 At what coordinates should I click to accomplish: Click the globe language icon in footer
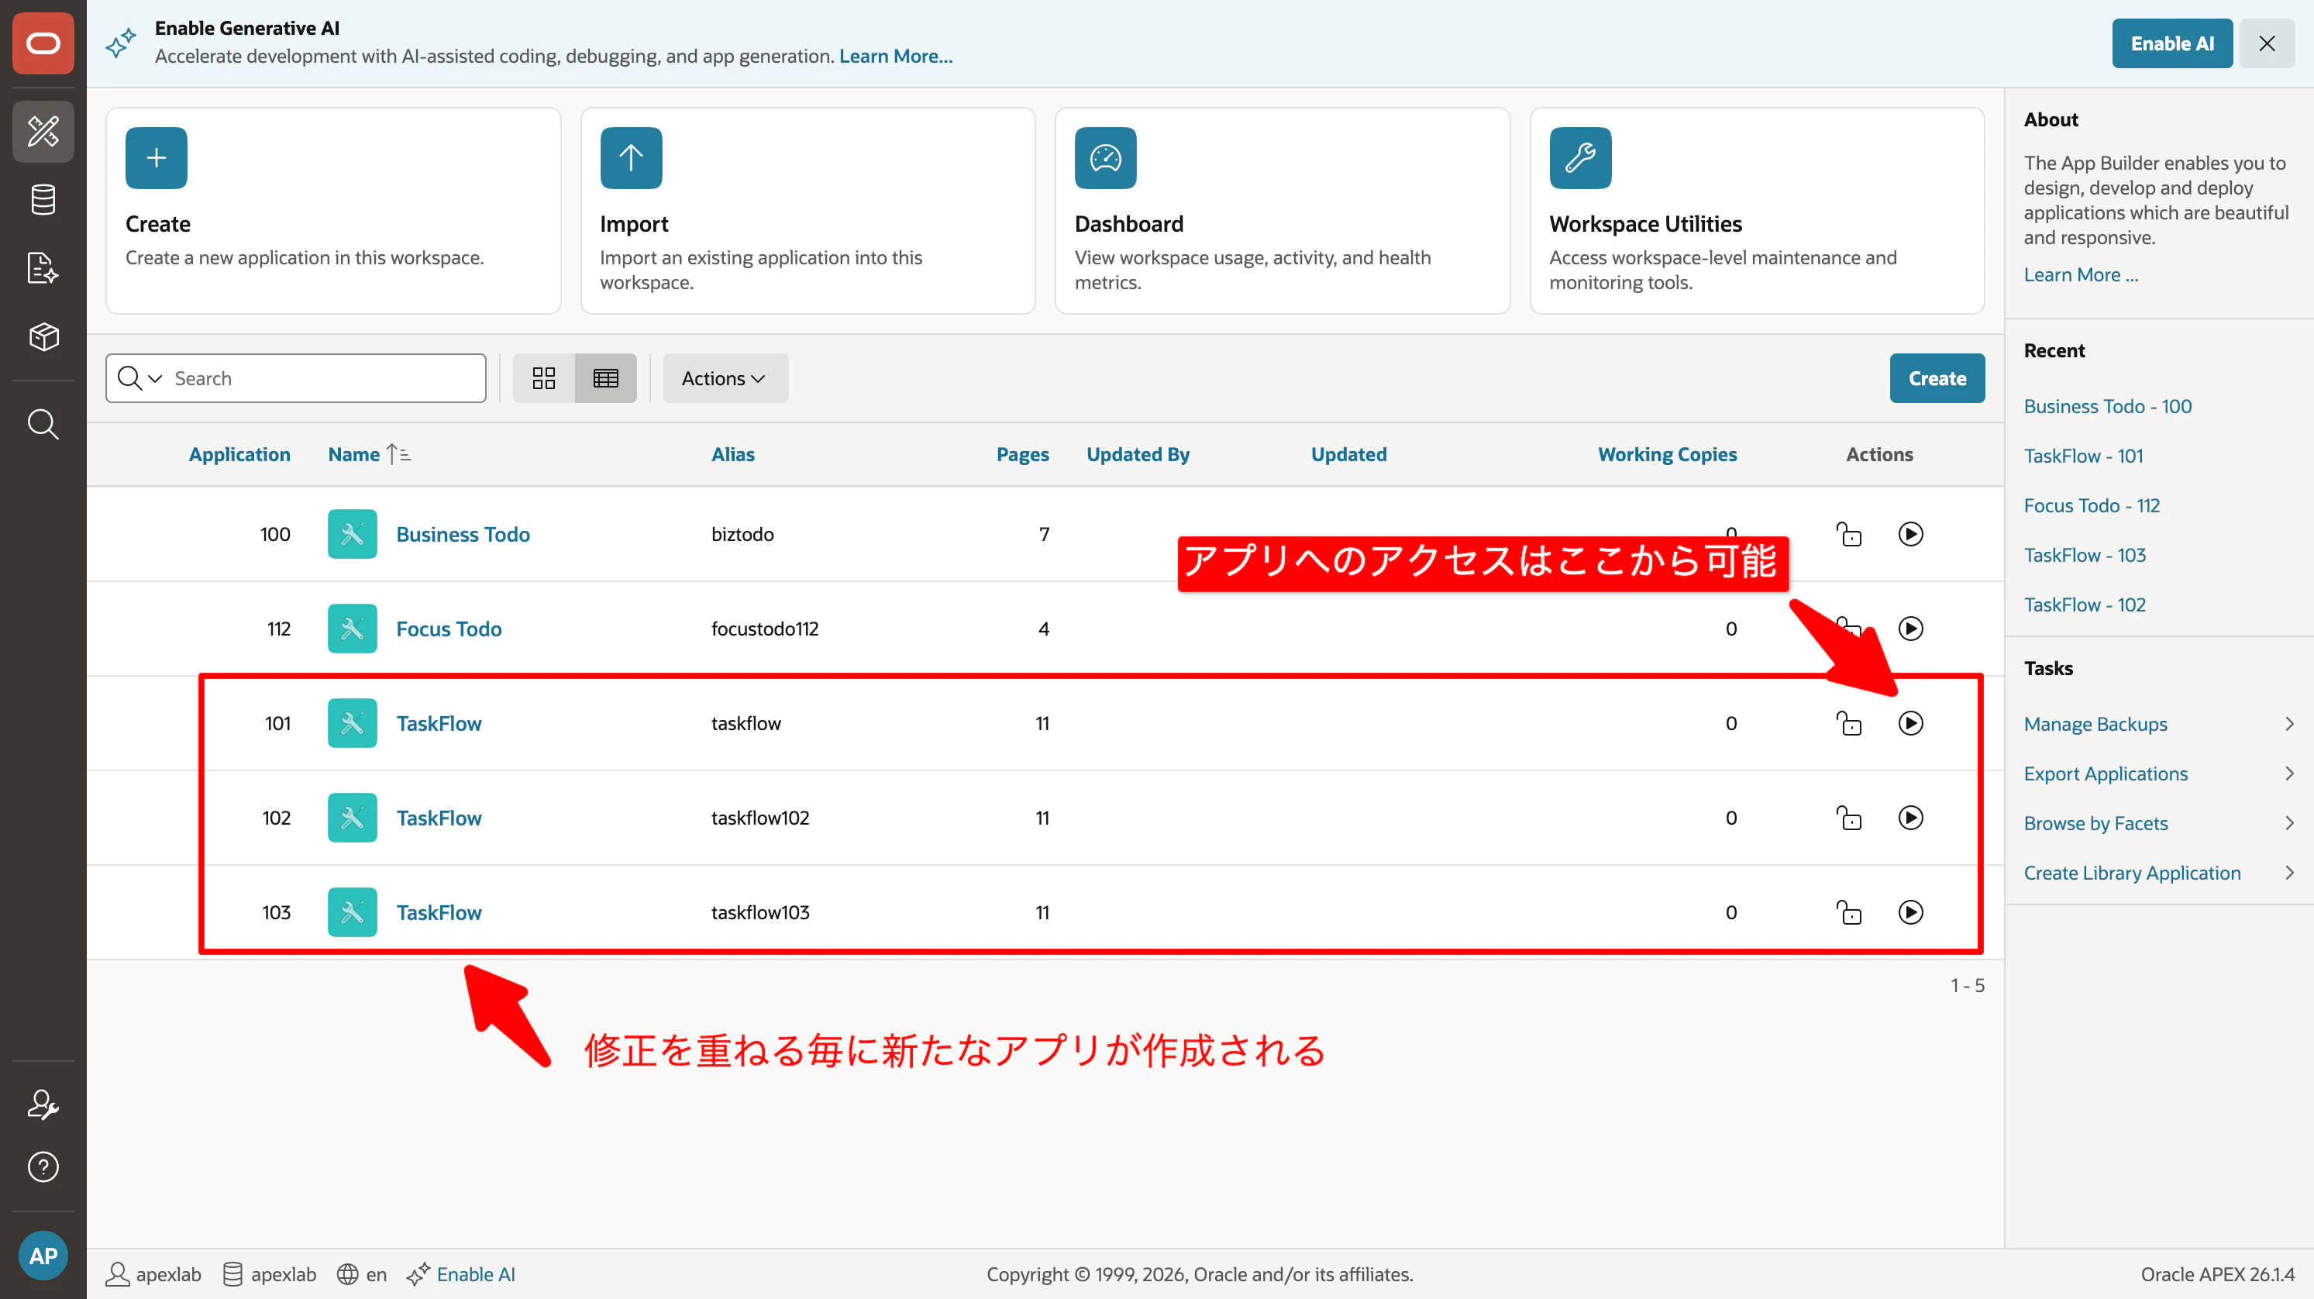click(348, 1275)
